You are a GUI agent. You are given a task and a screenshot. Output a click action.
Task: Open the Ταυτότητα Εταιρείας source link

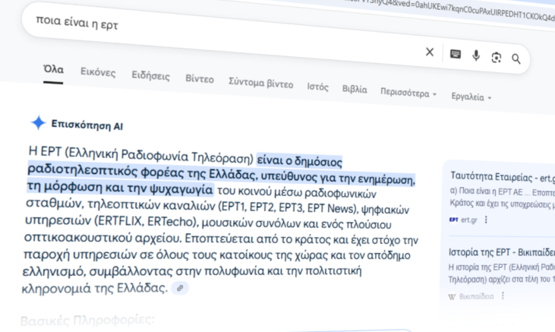(x=502, y=177)
